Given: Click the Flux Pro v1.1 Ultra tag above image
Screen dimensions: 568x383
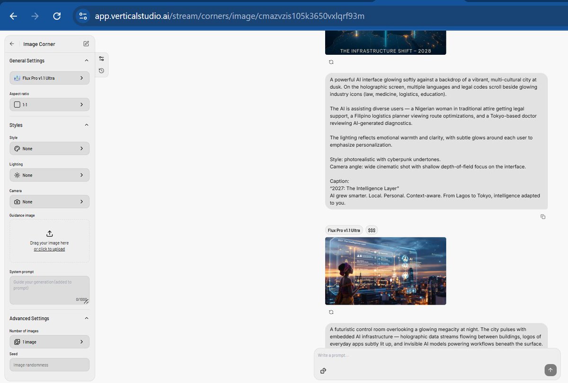Looking at the screenshot, I should (344, 230).
